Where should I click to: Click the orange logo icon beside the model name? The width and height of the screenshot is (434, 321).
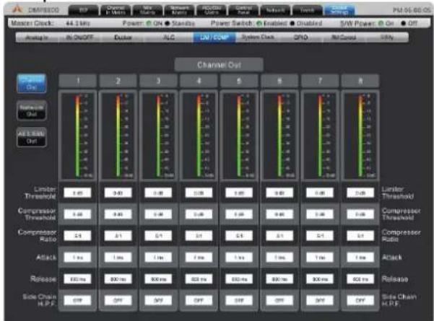pos(17,9)
